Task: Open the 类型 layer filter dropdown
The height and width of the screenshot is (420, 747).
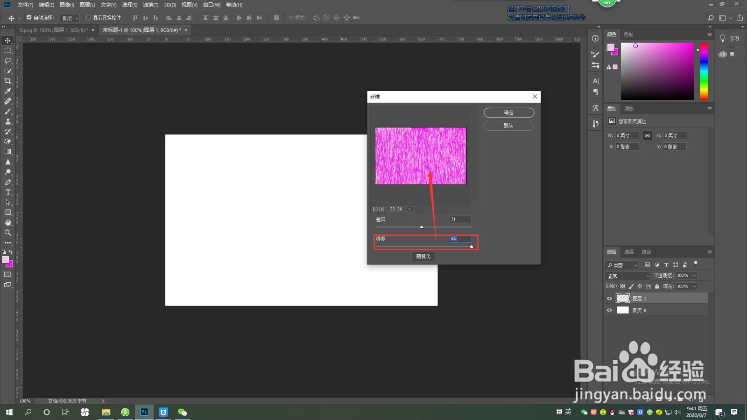Action: click(x=622, y=265)
